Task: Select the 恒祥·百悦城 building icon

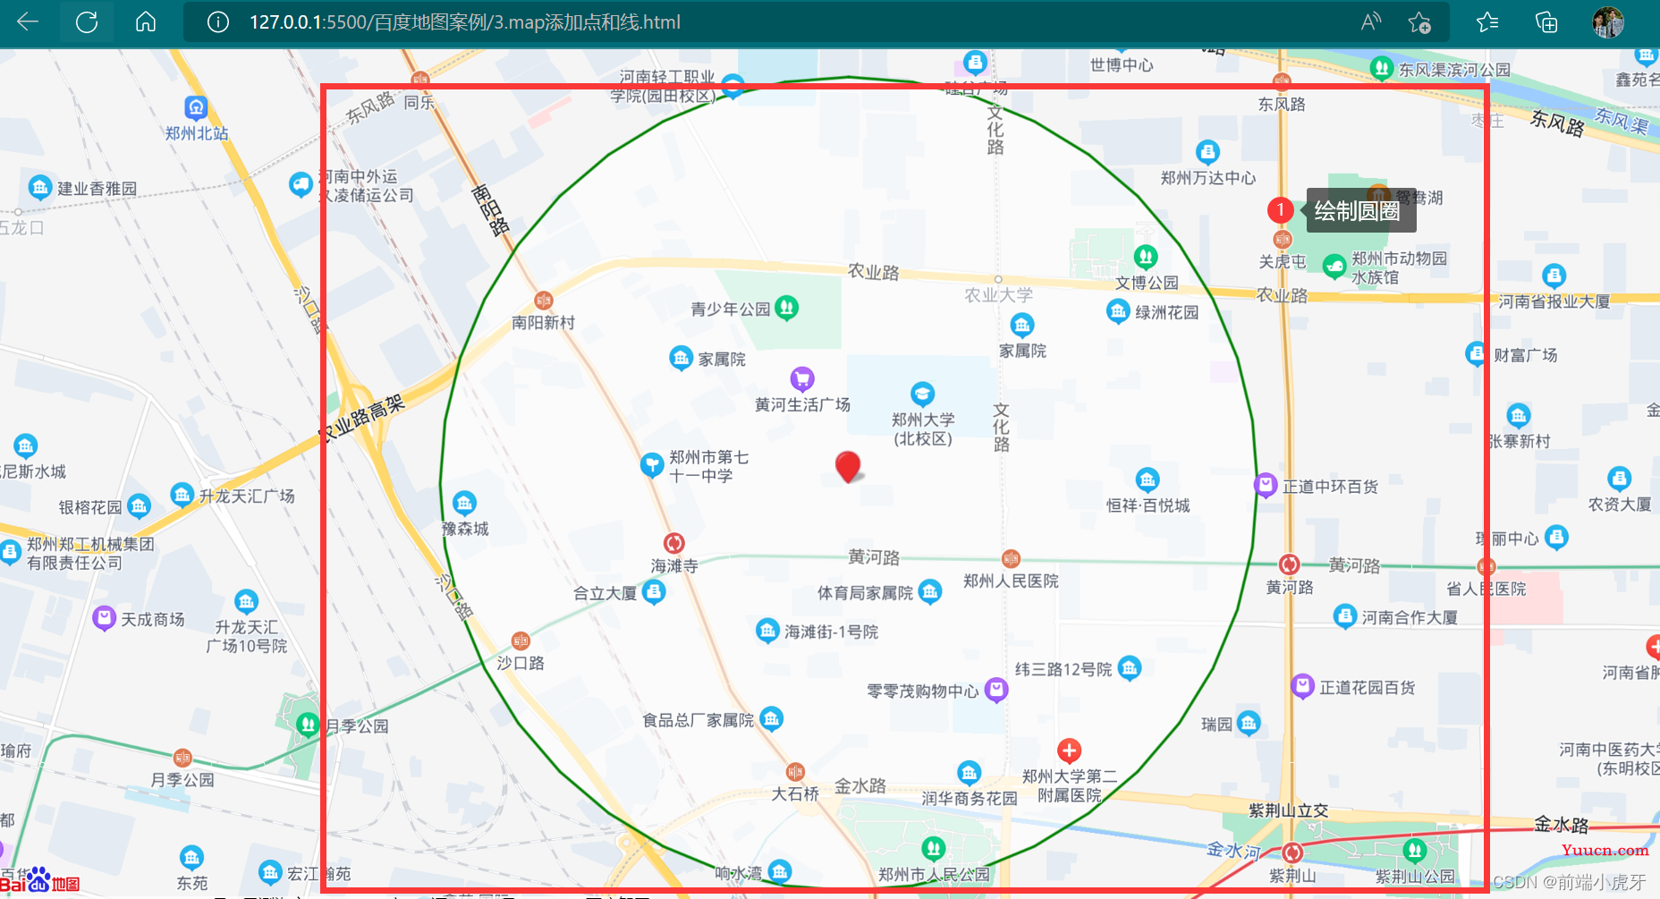Action: pos(1148,479)
